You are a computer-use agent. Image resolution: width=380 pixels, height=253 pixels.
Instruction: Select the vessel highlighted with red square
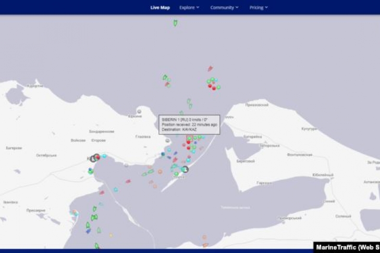(190, 138)
